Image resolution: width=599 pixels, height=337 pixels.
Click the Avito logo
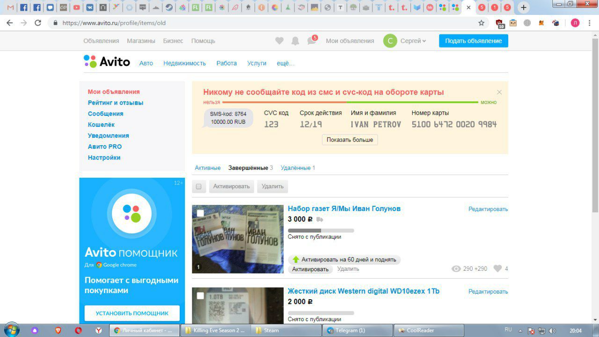[x=107, y=62]
